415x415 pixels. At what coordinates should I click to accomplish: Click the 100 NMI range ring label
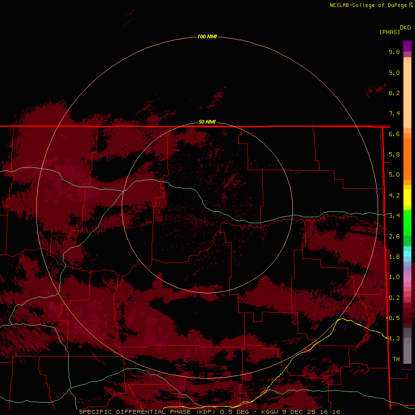207,36
